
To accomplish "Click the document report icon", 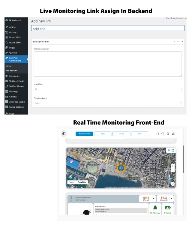I will [168, 134].
